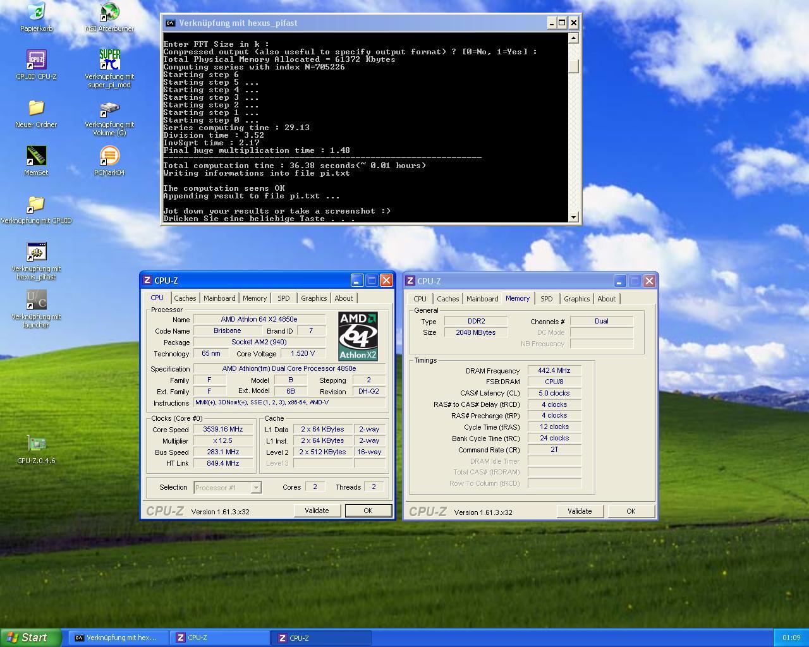The height and width of the screenshot is (647, 809).
Task: Minimize the Memory tab CPU-Z window
Action: tap(620, 281)
